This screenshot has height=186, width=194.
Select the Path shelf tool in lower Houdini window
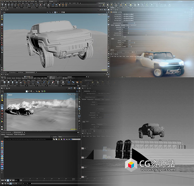click(x=48, y=83)
